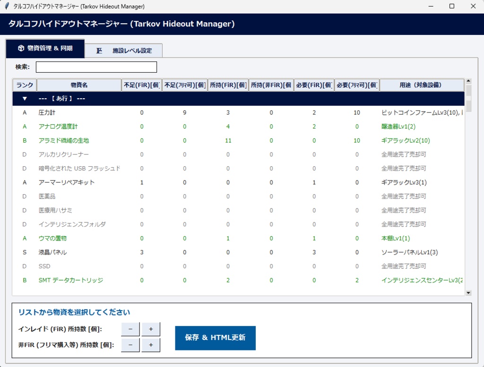Select the アルカリクリーナー item
The height and width of the screenshot is (367, 484).
click(x=238, y=154)
